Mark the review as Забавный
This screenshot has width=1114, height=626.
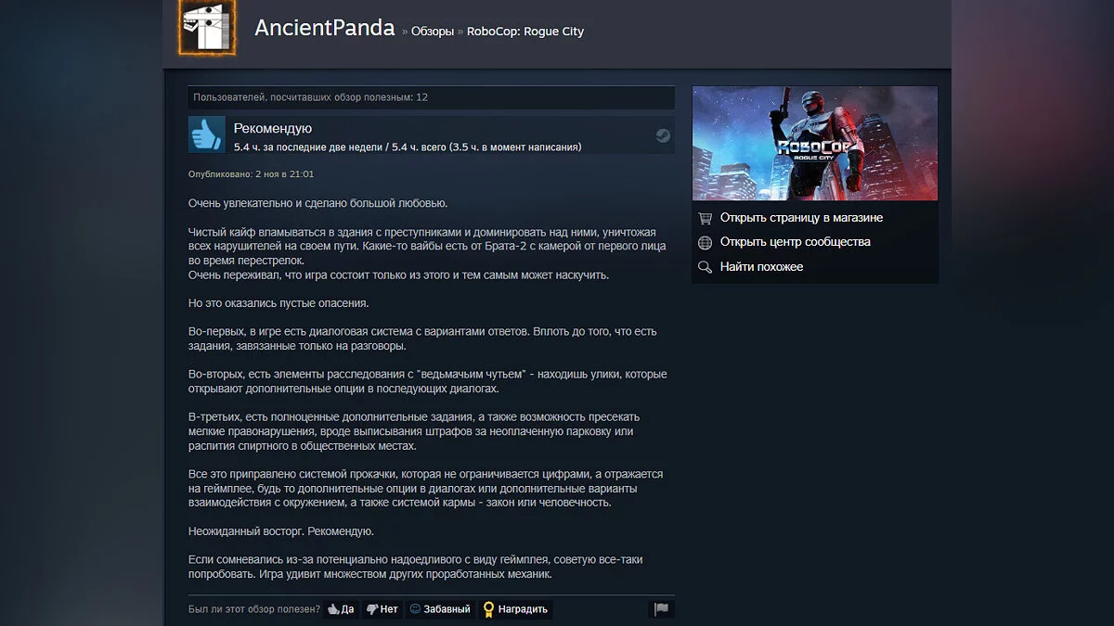(x=440, y=609)
